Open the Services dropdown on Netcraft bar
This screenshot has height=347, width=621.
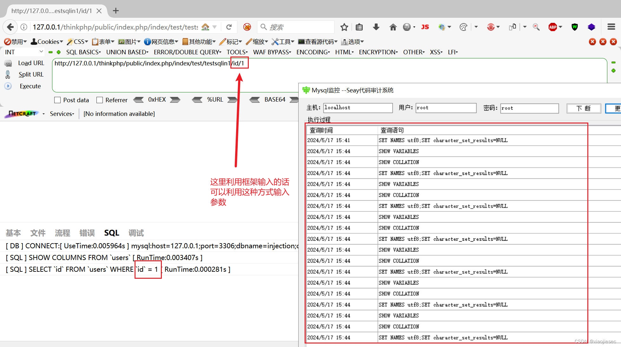click(x=62, y=114)
